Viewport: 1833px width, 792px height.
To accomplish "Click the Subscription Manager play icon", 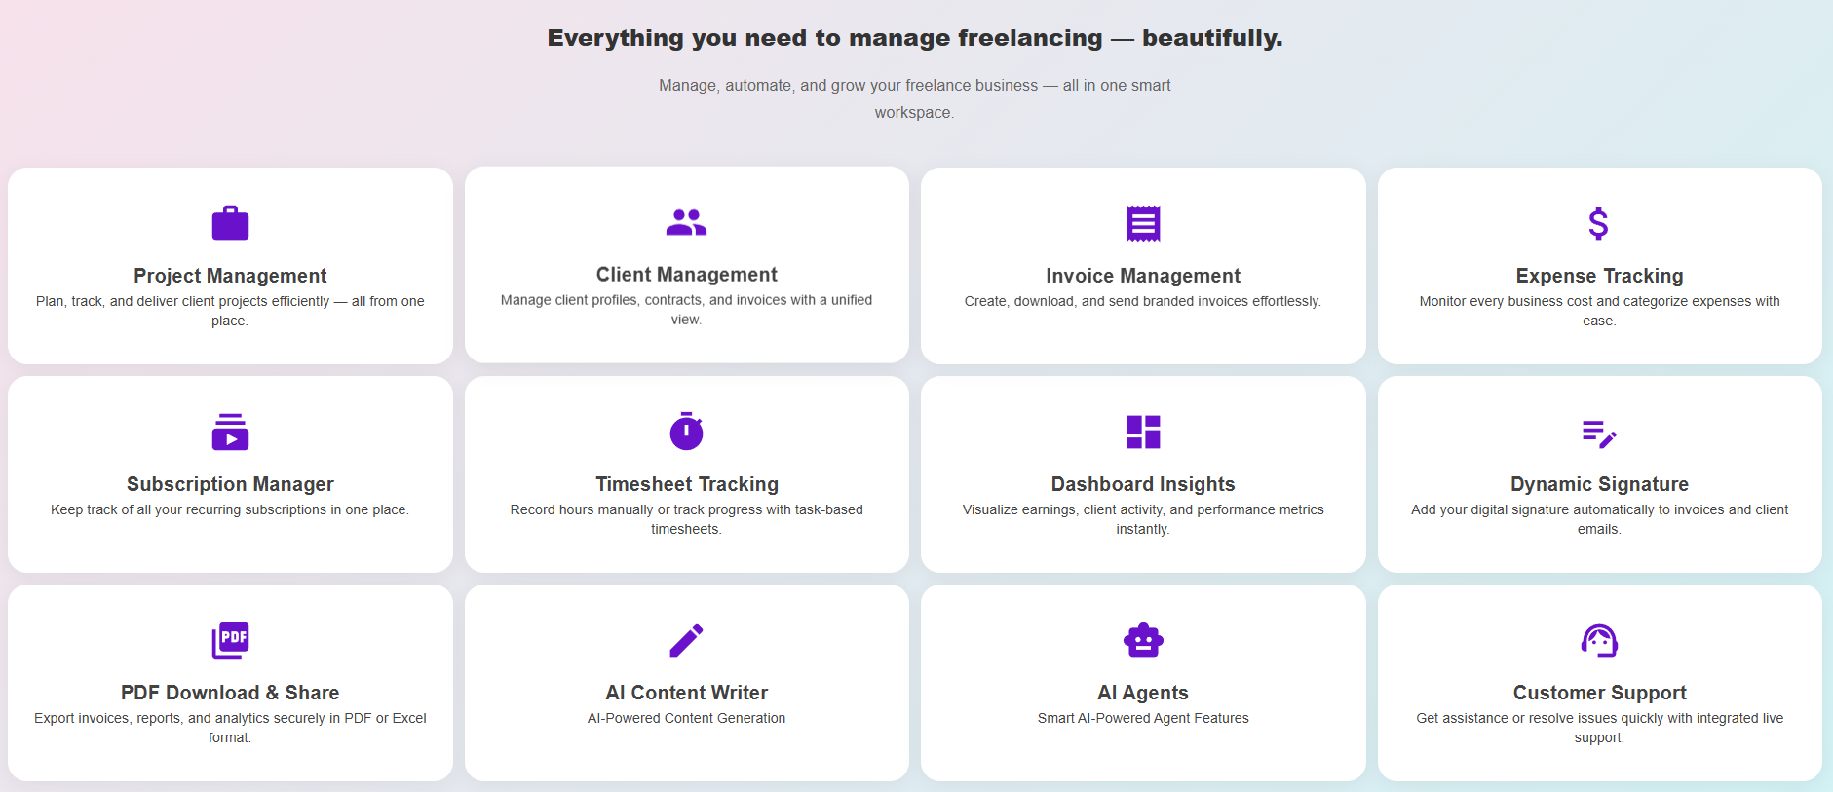I will (230, 432).
